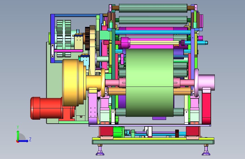245x159 pixels.
Task: Click the Z axis label of triad
Action: click(30, 139)
